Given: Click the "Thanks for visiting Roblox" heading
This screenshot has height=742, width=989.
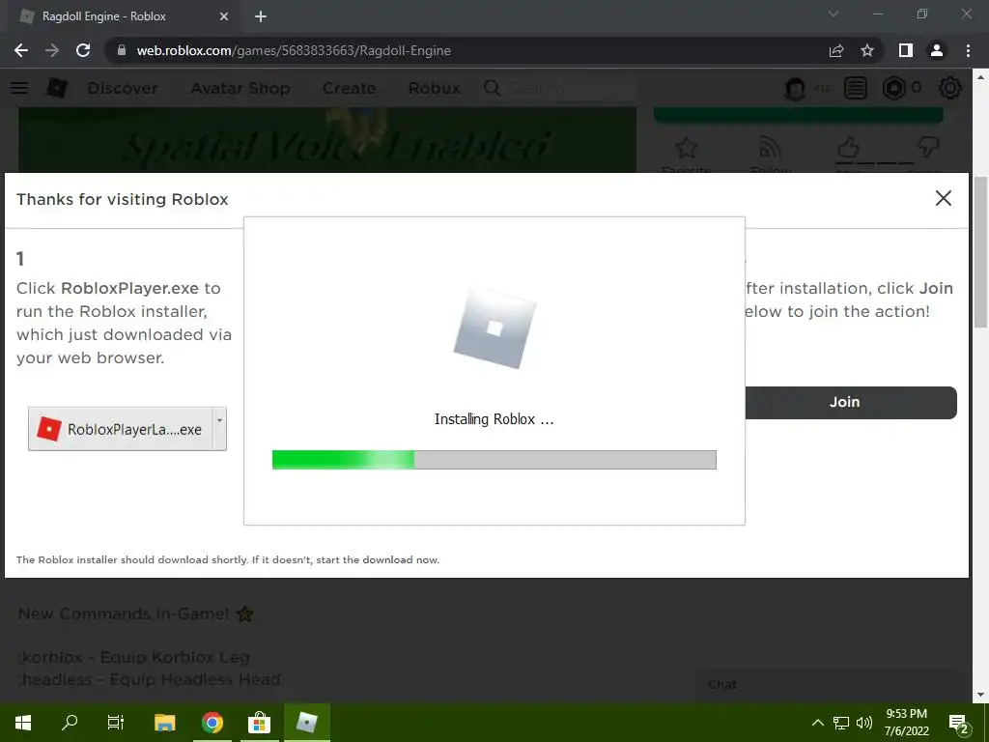Looking at the screenshot, I should (123, 199).
